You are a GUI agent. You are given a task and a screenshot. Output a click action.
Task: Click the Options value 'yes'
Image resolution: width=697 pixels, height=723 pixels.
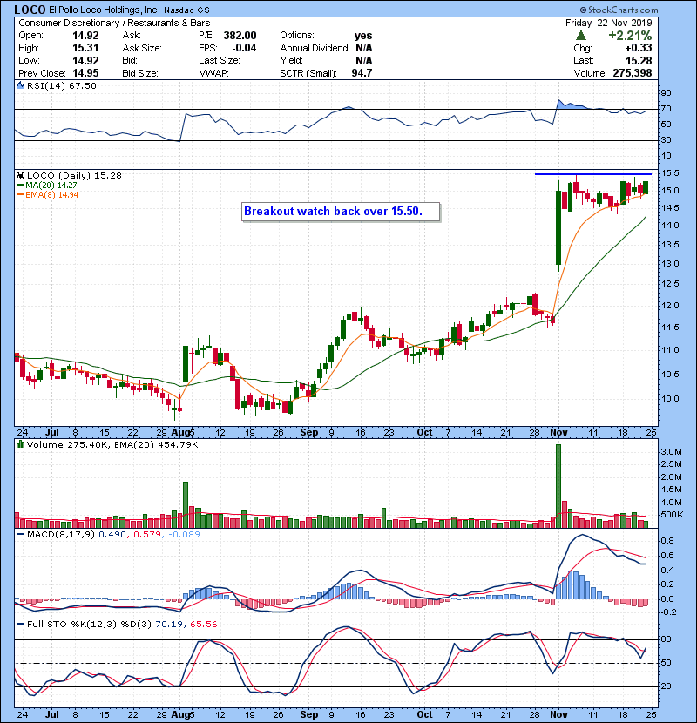[363, 36]
